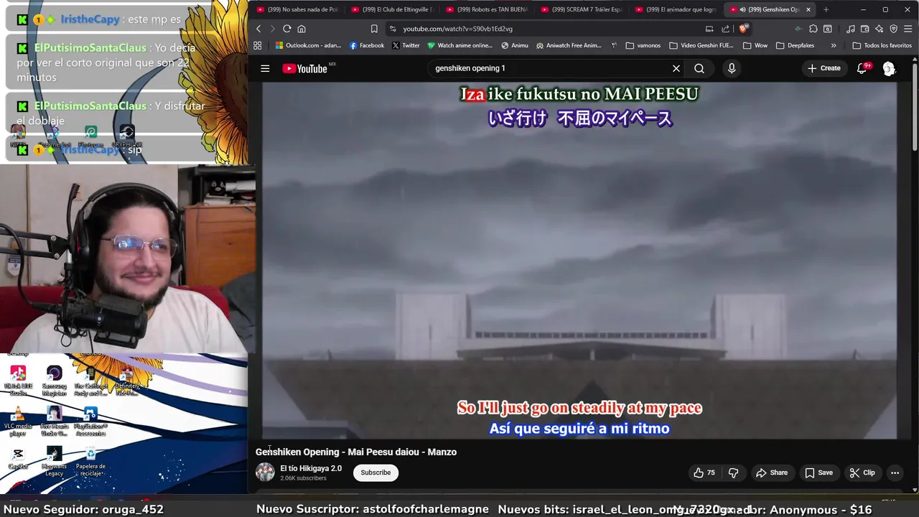Open the El tío Hikigaya channel avatar

tap(265, 472)
